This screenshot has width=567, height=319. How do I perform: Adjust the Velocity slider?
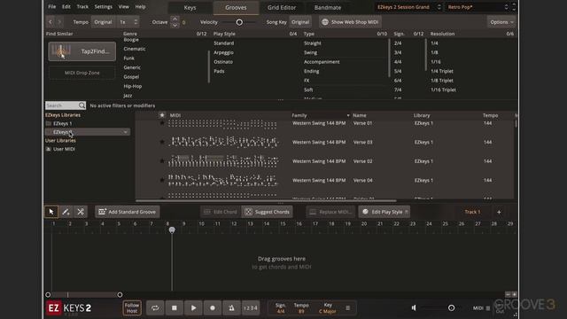tap(239, 22)
